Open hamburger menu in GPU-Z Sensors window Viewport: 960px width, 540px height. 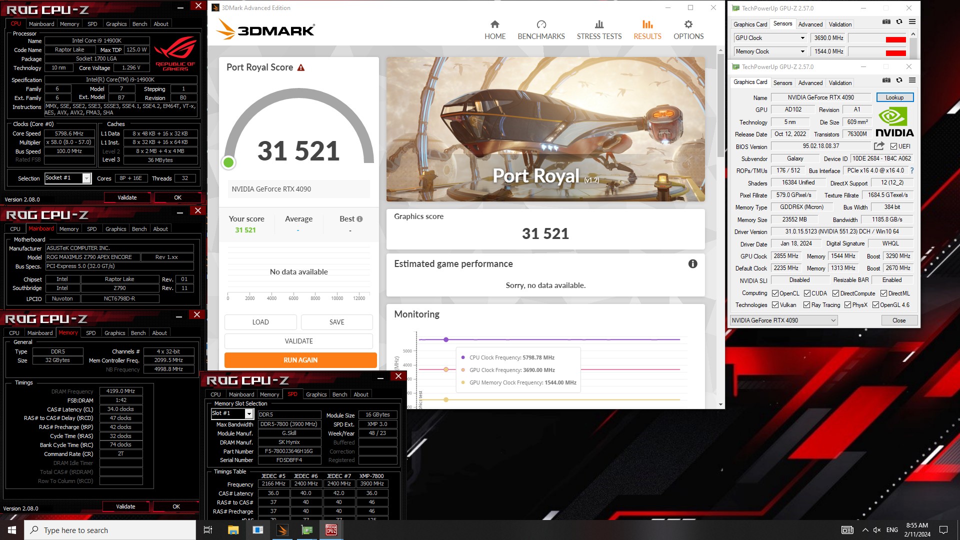pyautogui.click(x=912, y=21)
